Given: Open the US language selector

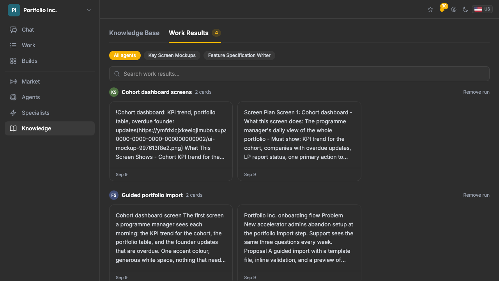Looking at the screenshot, I should coord(482,9).
